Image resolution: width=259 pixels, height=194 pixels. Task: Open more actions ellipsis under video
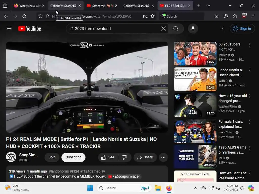[x=163, y=157]
